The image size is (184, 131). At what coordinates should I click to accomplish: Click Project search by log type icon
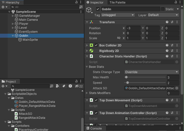[70, 86]
